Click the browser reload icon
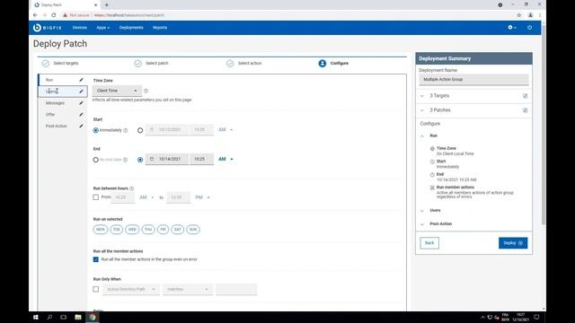 click(x=54, y=15)
